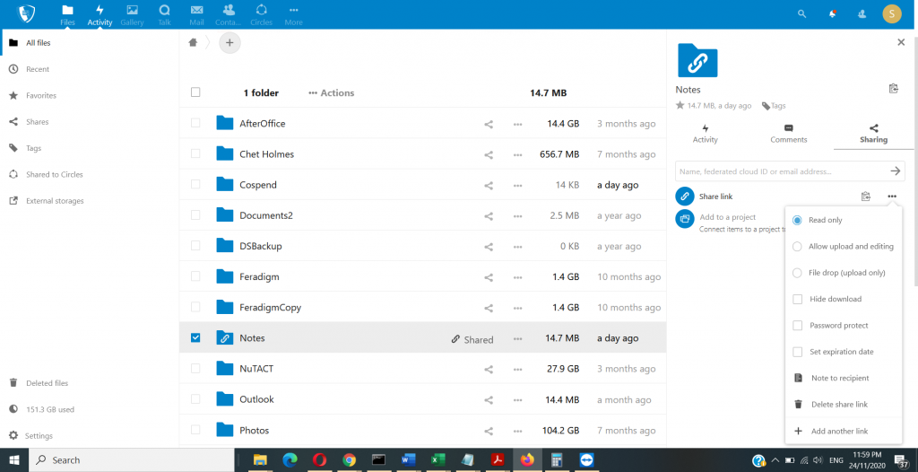Open the Activity app in top bar
Image resolution: width=918 pixels, height=472 pixels.
[100, 14]
